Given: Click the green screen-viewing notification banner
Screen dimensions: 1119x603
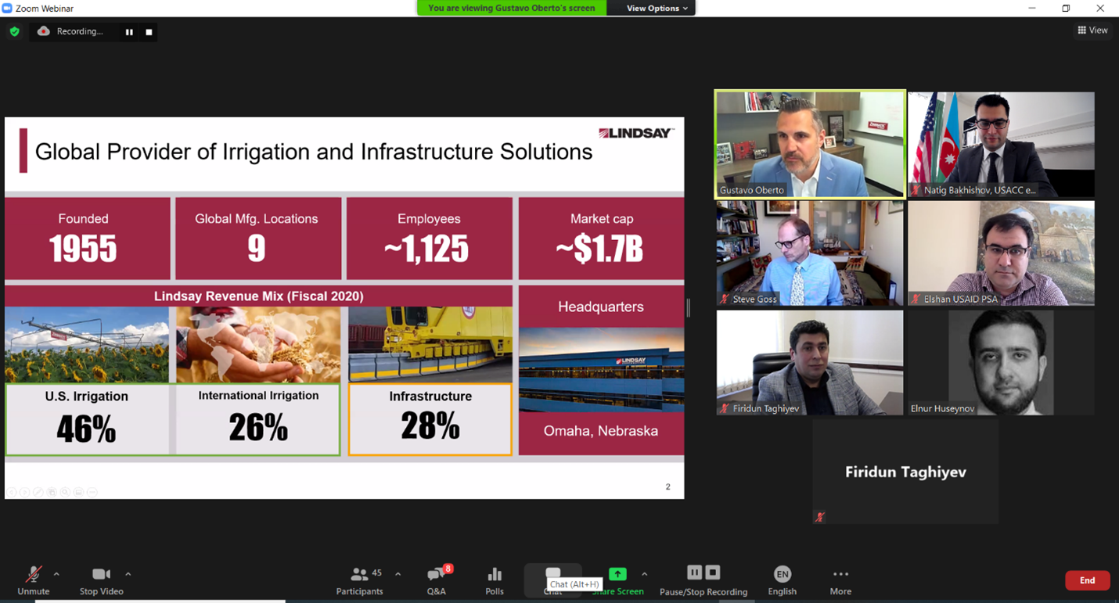Looking at the screenshot, I should click(512, 8).
